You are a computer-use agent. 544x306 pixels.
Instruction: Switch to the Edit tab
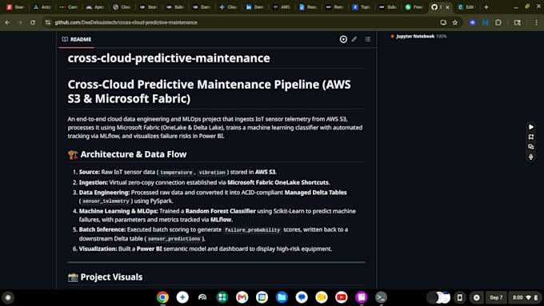point(466,7)
